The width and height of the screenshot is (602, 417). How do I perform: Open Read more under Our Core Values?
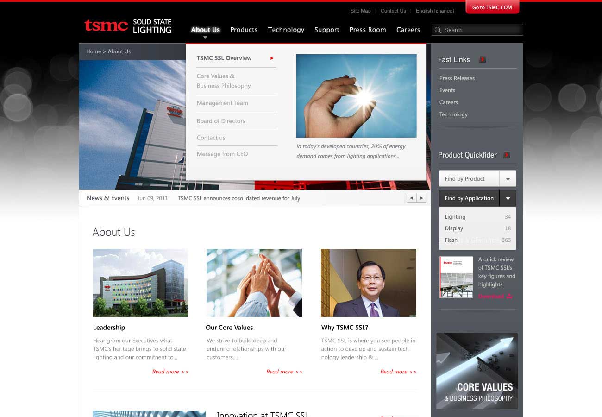284,372
